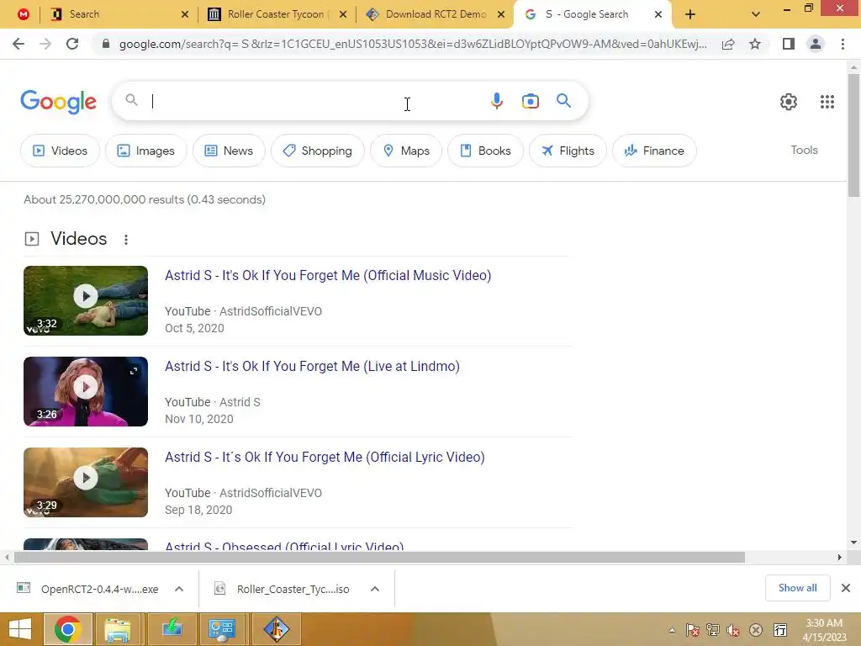Screen dimensions: 861x646
Task: Open the taskbar clock showing 3:30 AM
Action: (824, 630)
